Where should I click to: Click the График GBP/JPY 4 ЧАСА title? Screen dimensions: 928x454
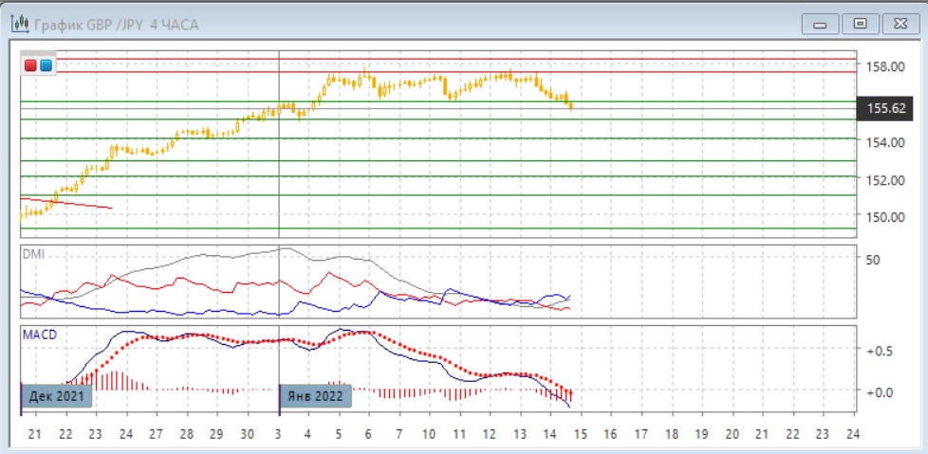117,24
